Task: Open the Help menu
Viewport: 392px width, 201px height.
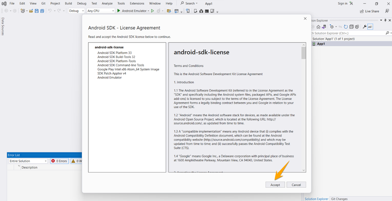Action: 169,4
